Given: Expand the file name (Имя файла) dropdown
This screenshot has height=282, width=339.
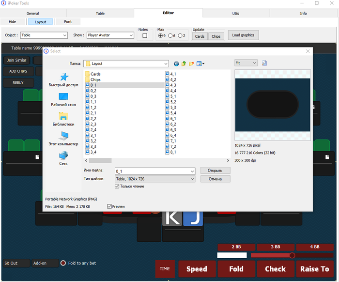Looking at the screenshot, I should (x=192, y=172).
